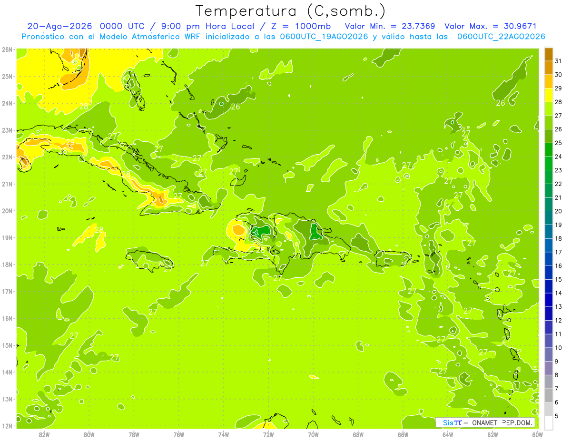571x441 pixels.
Task: Click the "18N" latitude axis label
Action: pyautogui.click(x=7, y=265)
